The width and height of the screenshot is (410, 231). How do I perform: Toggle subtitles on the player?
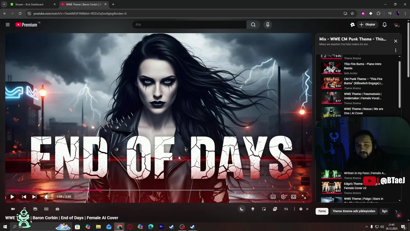[273, 197]
